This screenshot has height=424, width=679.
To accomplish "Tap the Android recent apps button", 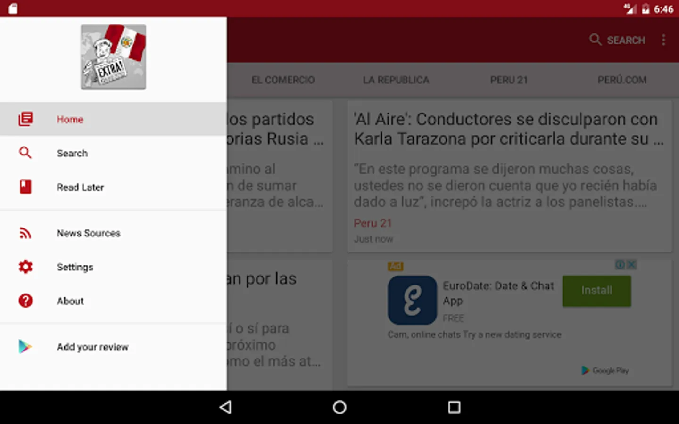I will click(454, 407).
